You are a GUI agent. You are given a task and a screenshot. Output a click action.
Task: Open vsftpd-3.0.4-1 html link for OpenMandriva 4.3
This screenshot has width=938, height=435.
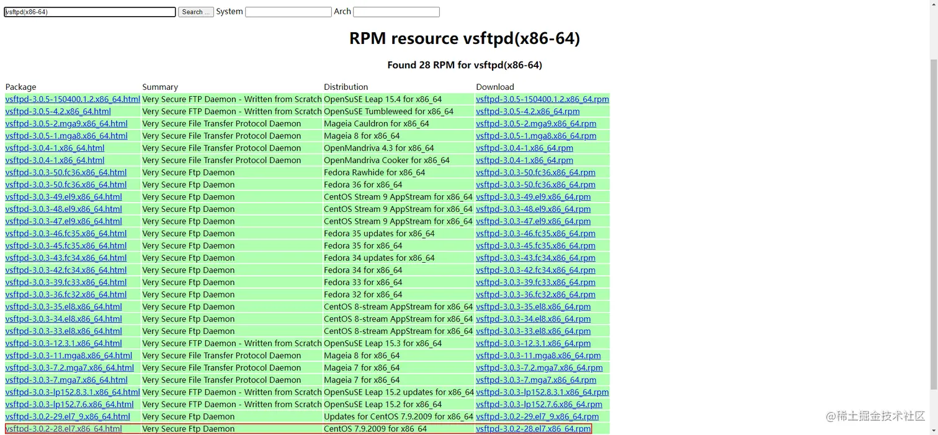pyautogui.click(x=55, y=148)
